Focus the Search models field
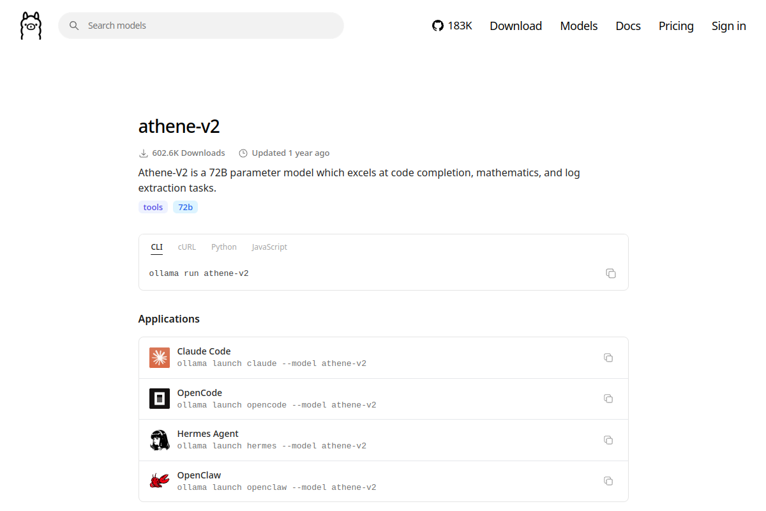This screenshot has height=511, width=766. [x=201, y=26]
